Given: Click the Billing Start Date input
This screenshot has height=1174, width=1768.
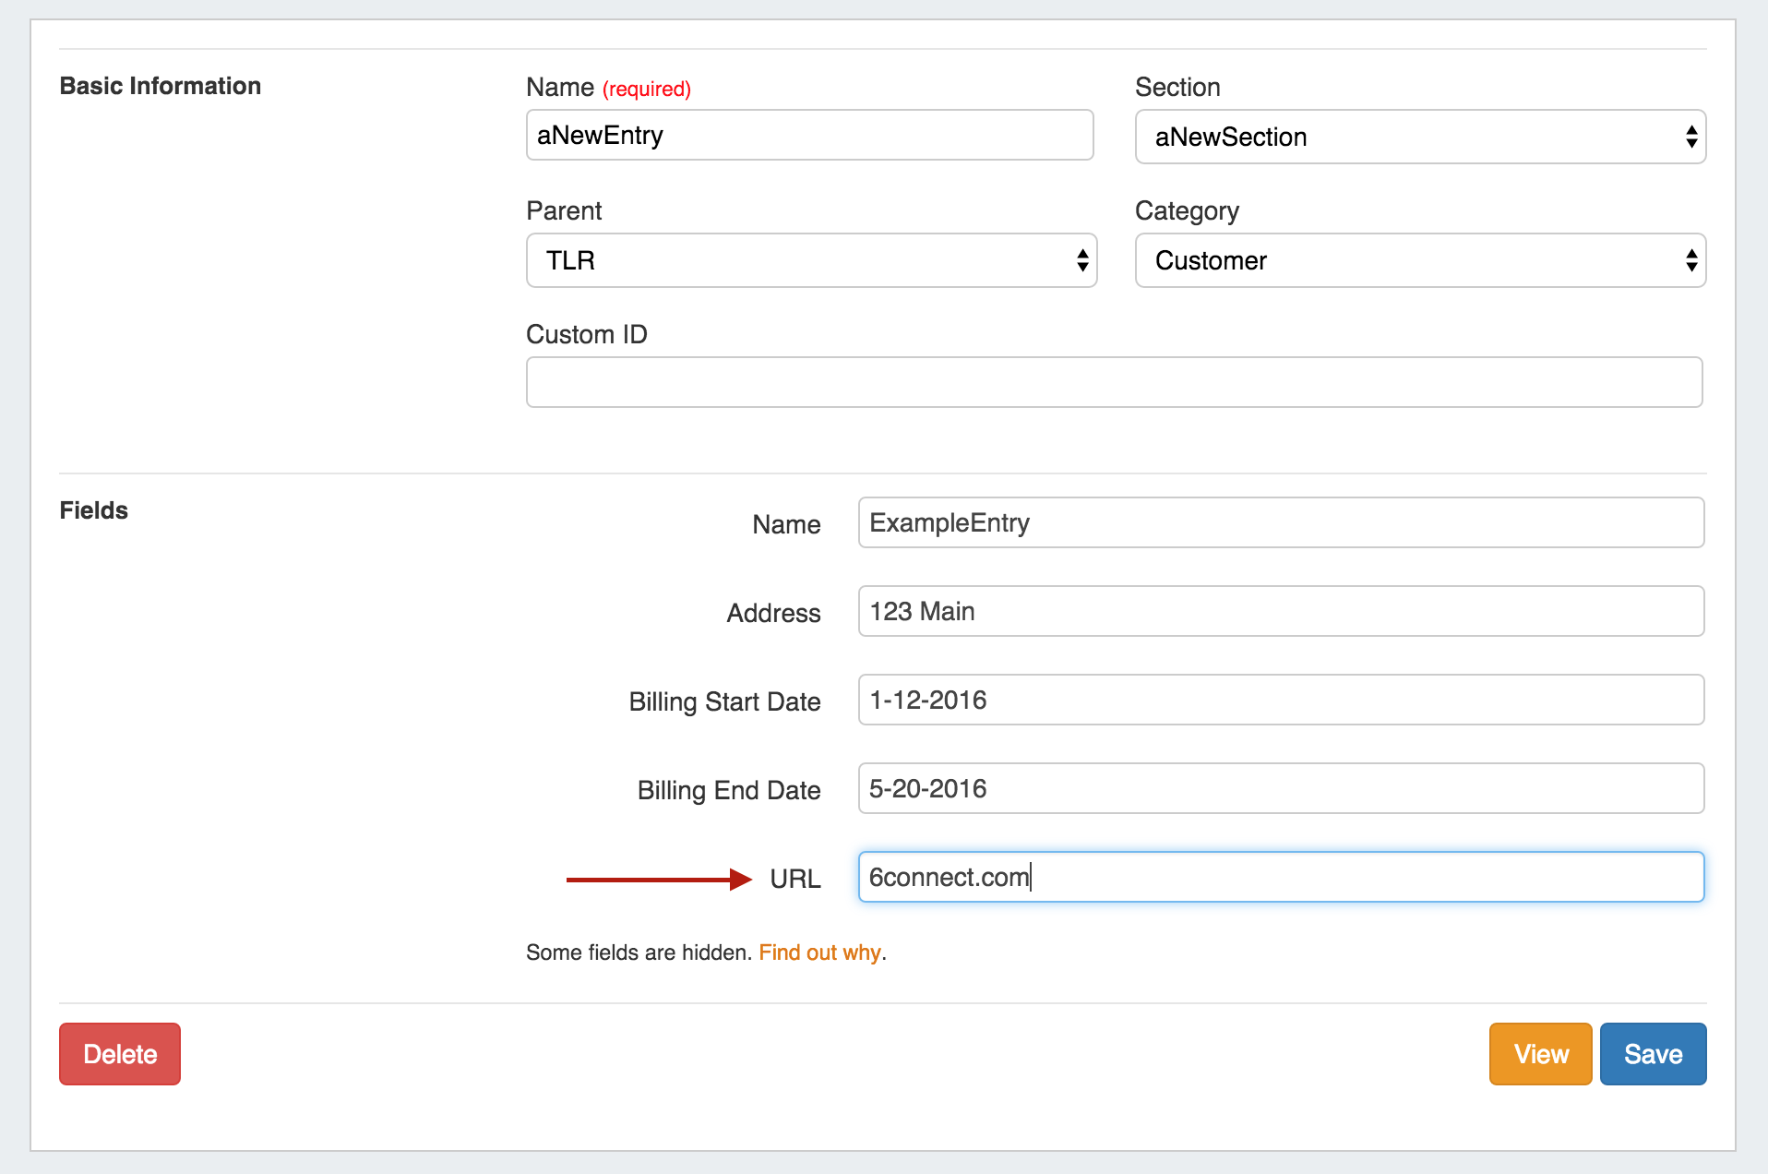Looking at the screenshot, I should (1280, 701).
